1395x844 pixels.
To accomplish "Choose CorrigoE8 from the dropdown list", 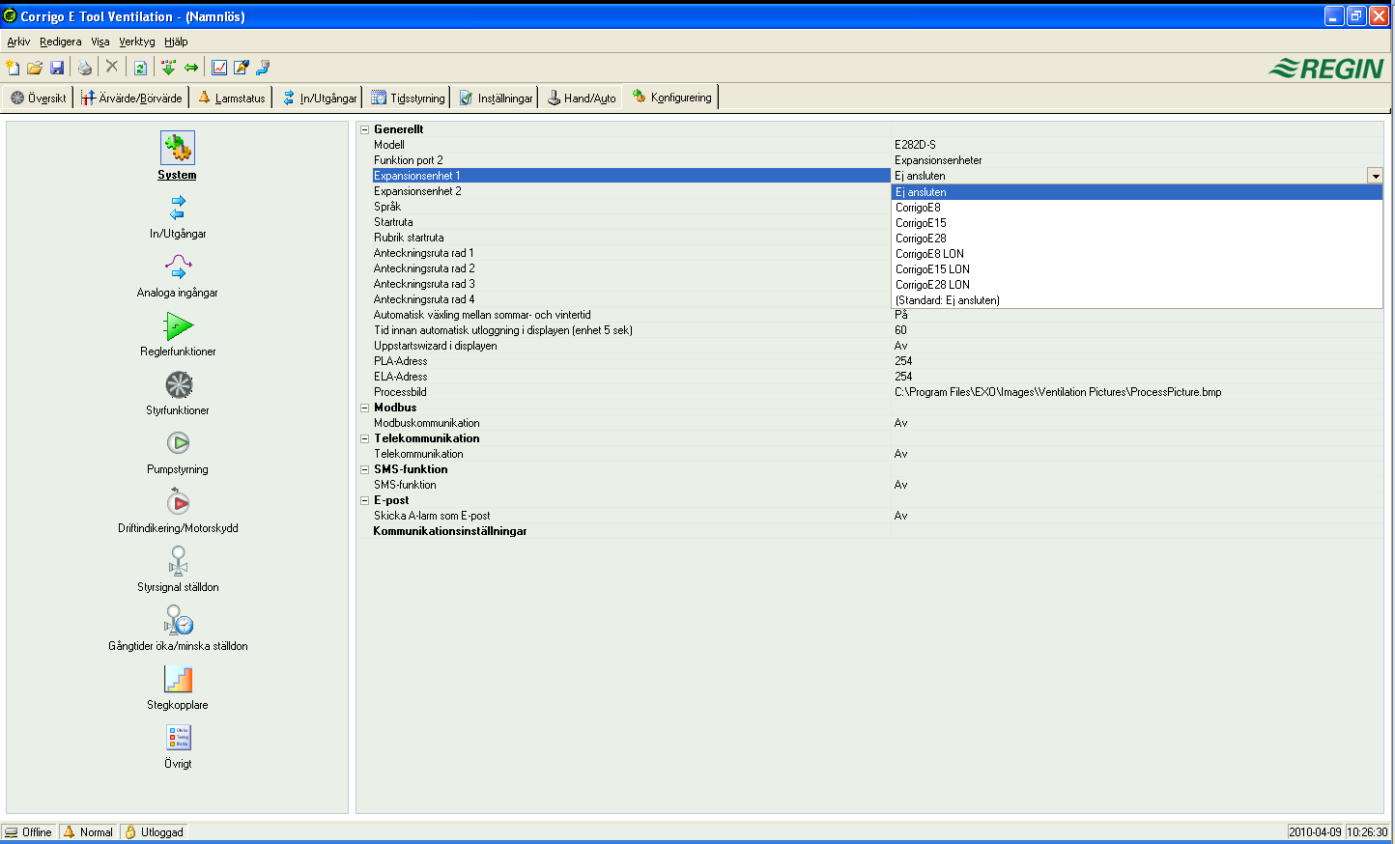I will pyautogui.click(x=1136, y=208).
